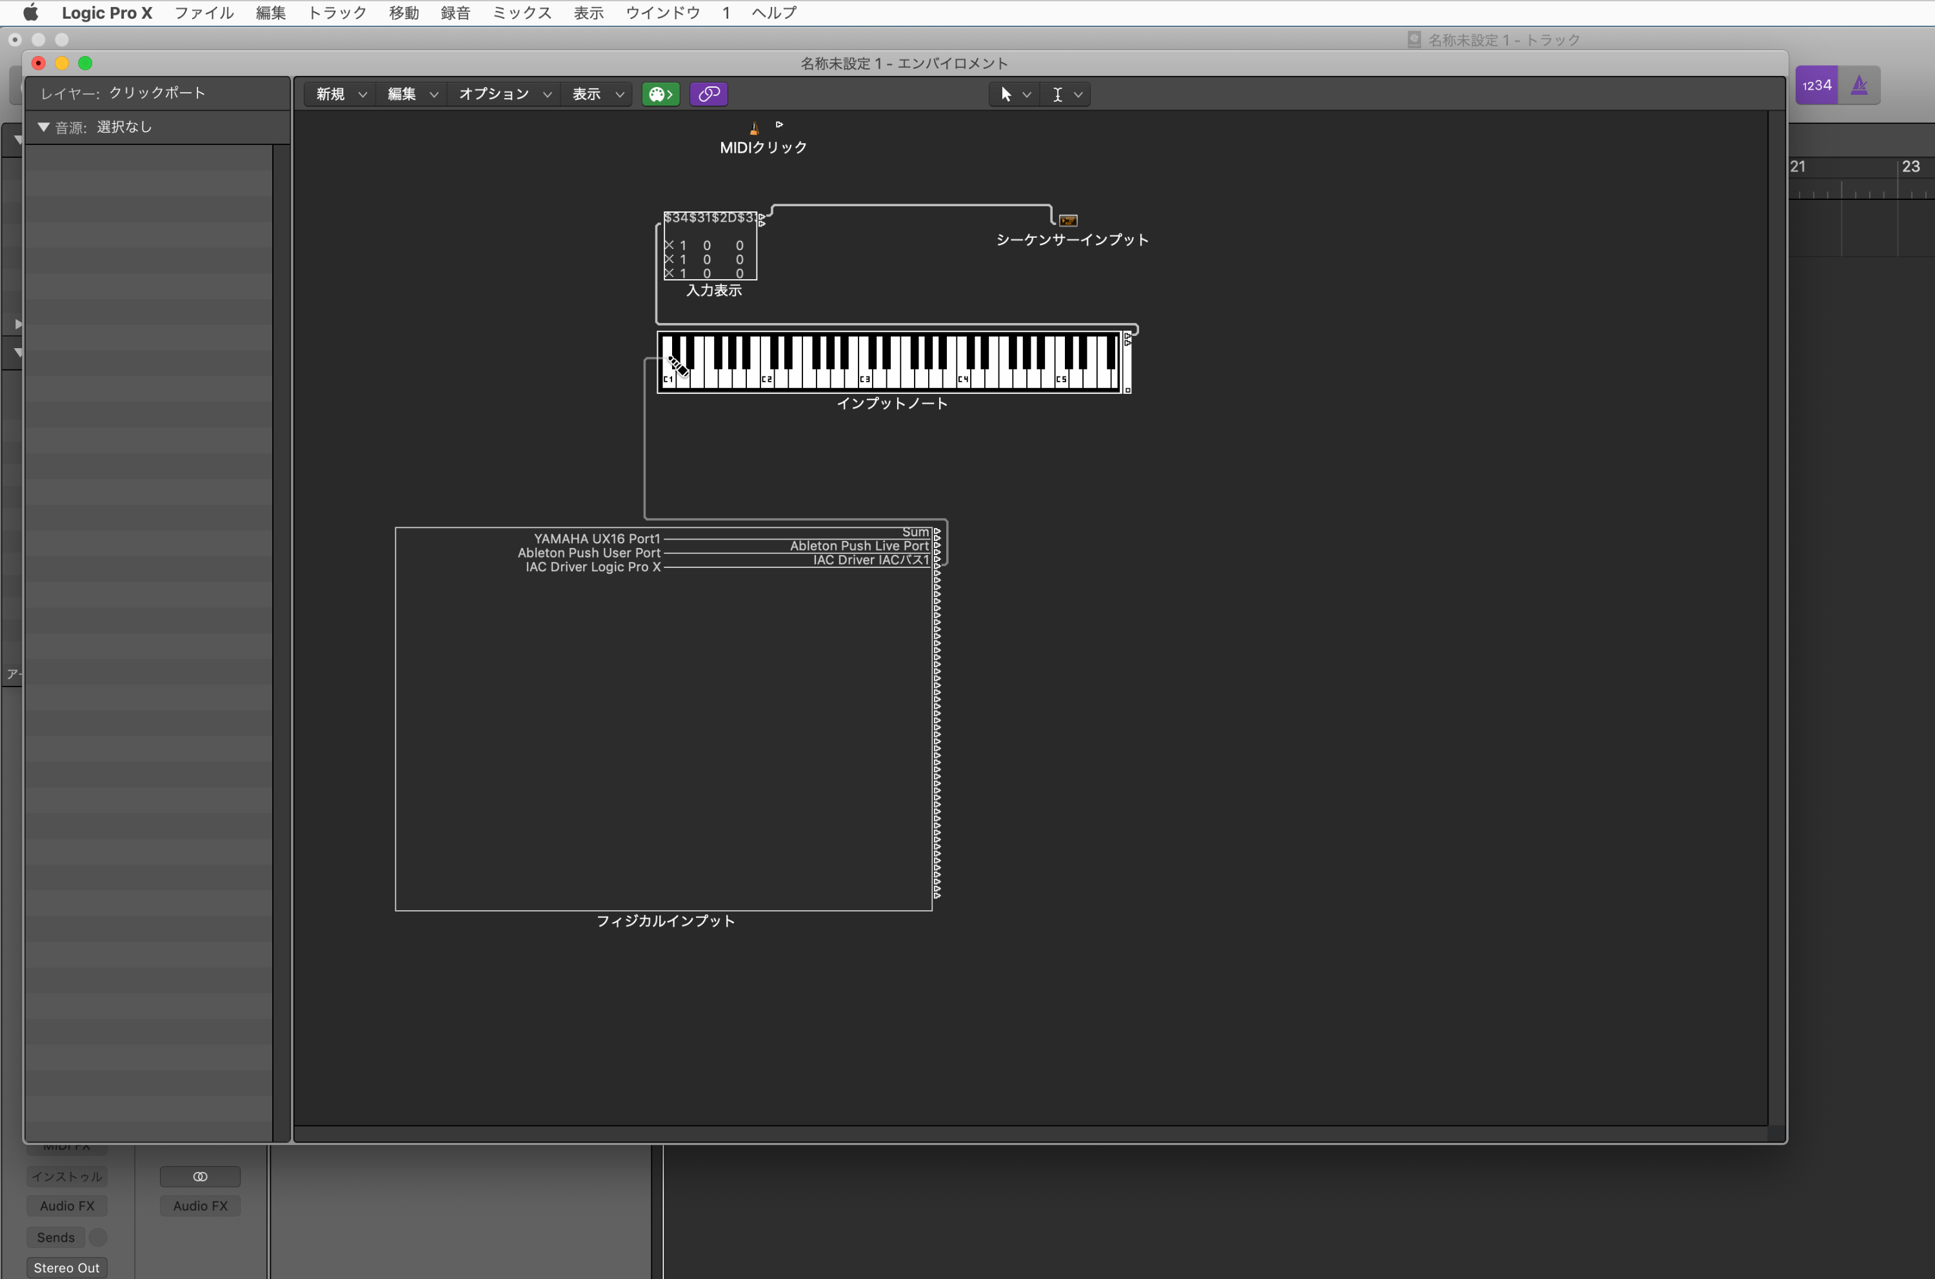
Task: Select the 入力表示 monitor object
Action: point(710,246)
